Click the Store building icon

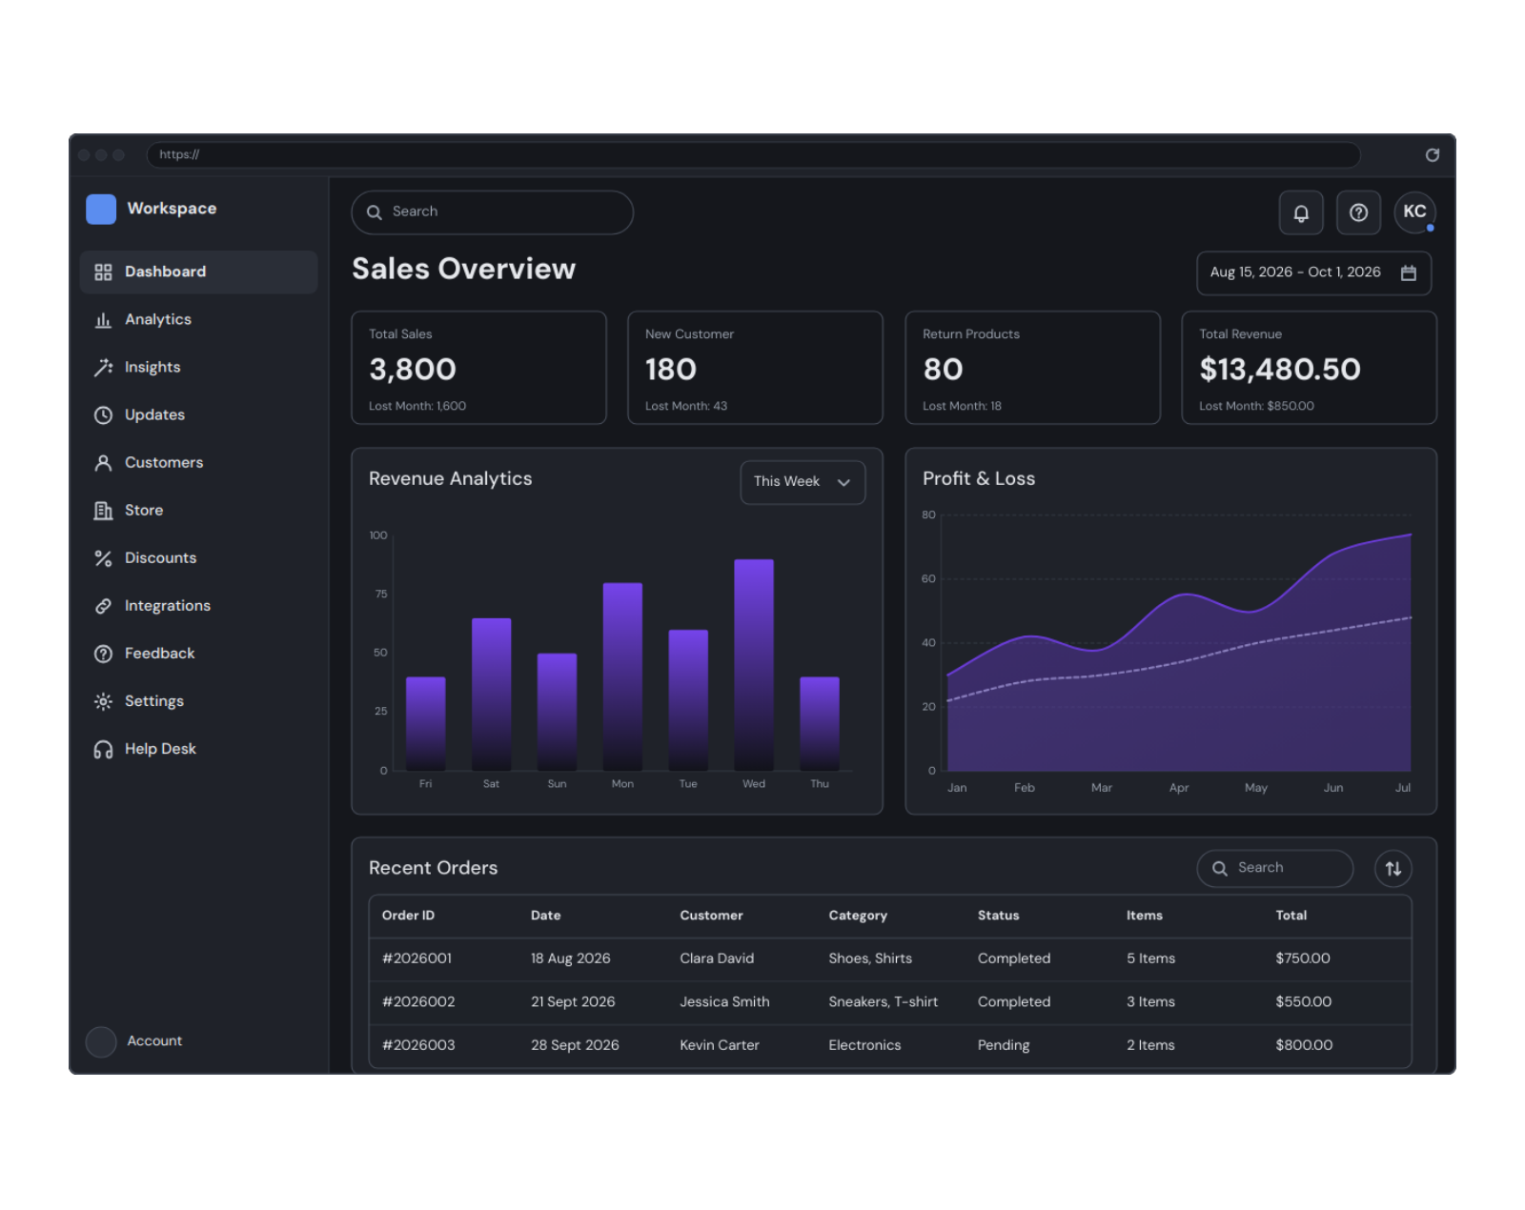[103, 511]
